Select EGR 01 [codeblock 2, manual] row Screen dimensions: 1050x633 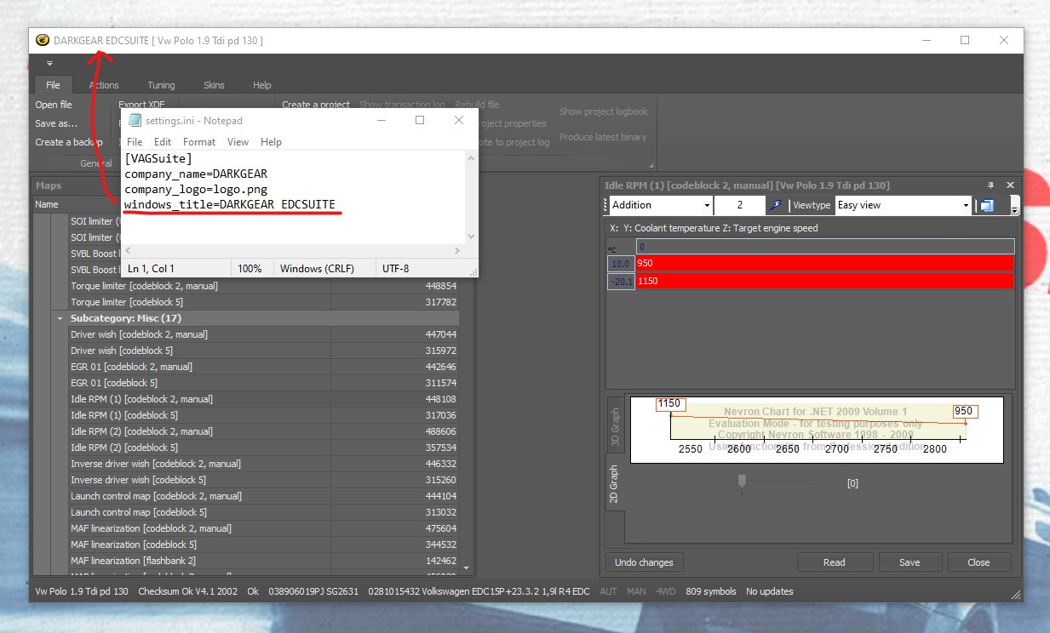coord(264,367)
